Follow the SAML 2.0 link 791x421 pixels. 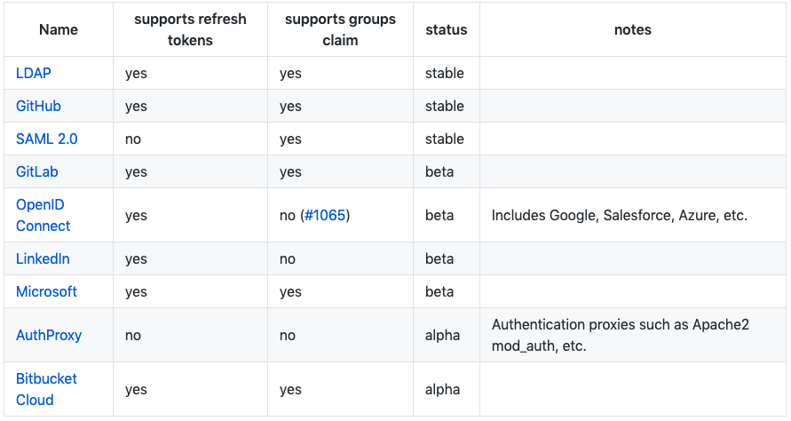click(46, 139)
